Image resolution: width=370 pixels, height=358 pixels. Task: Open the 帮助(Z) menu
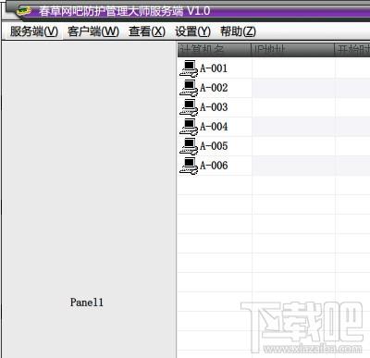point(238,31)
